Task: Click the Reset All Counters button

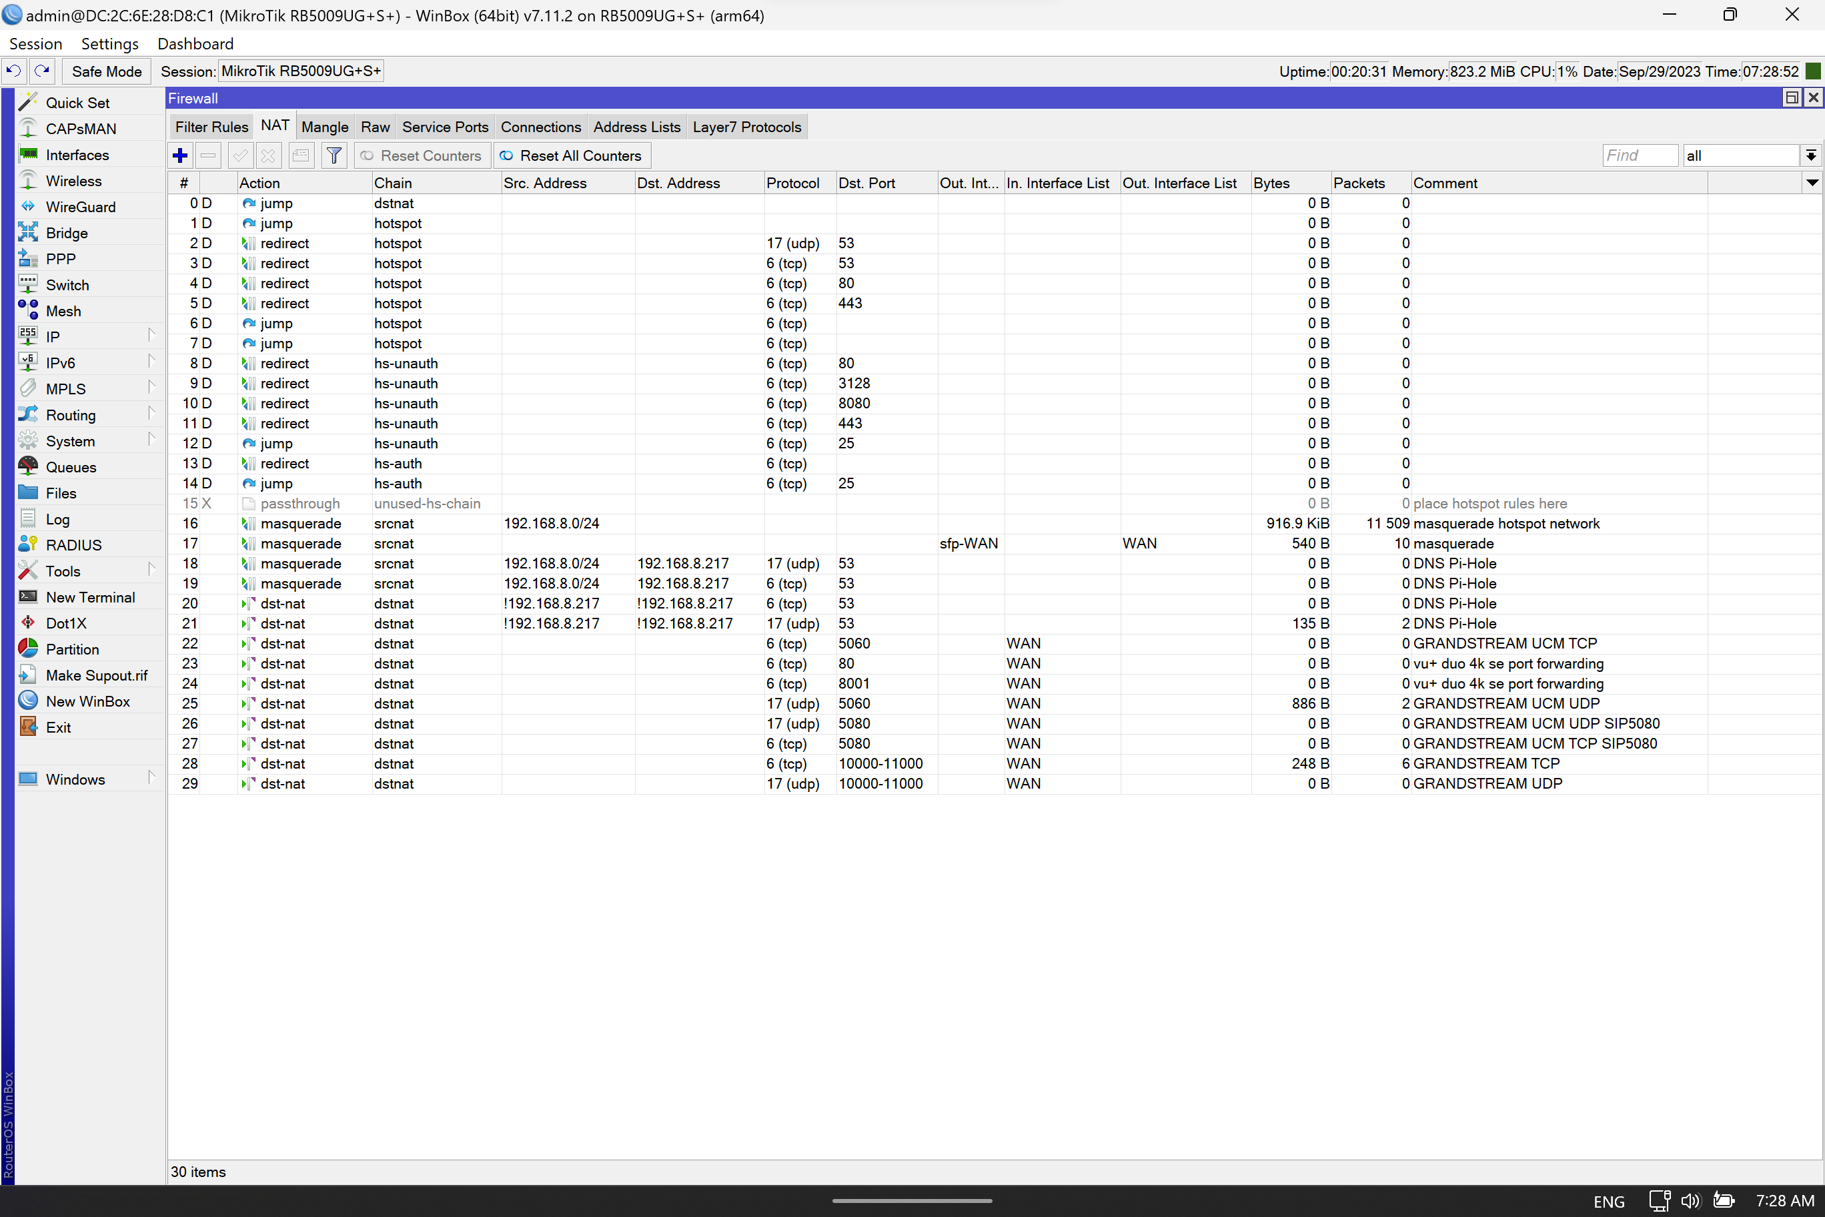Action: point(572,155)
